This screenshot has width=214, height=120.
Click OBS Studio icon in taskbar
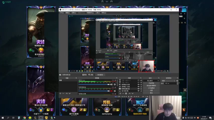(41, 118)
